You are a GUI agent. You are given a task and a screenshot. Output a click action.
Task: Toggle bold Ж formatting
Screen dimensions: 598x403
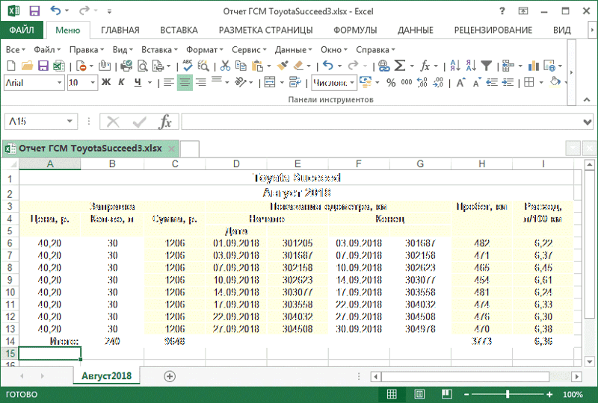106,82
